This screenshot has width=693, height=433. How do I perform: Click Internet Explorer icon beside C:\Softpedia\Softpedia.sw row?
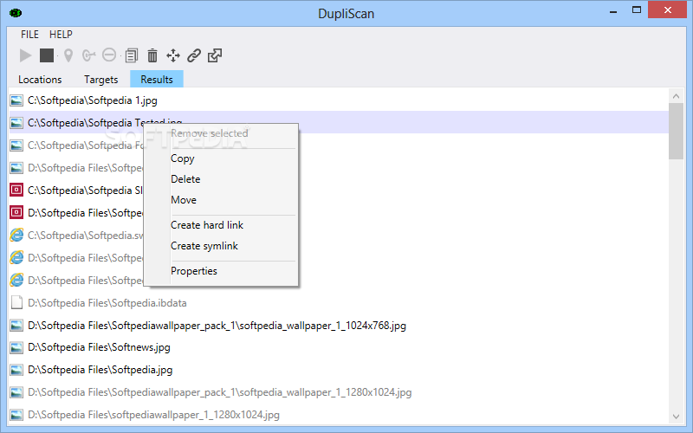tap(16, 235)
